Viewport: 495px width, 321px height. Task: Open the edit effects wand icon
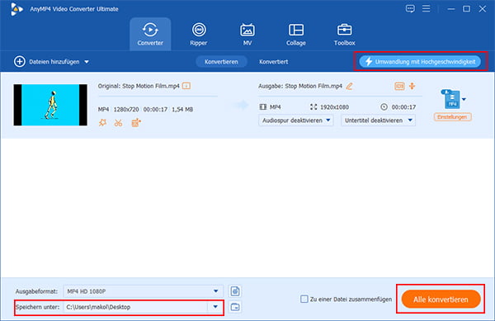point(102,122)
